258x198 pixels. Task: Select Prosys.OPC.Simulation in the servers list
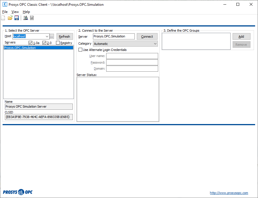(38, 48)
